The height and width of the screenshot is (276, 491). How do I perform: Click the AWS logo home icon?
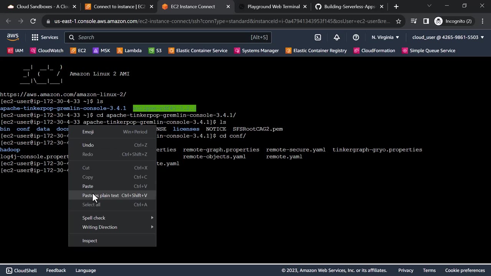click(x=13, y=37)
